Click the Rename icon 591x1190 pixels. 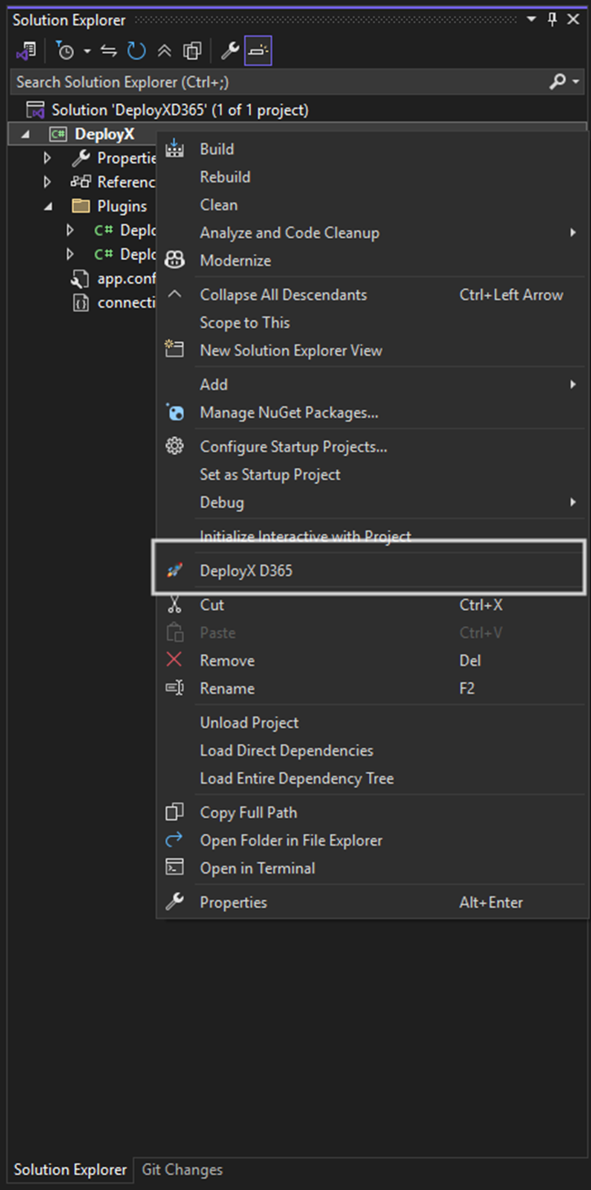tap(174, 688)
